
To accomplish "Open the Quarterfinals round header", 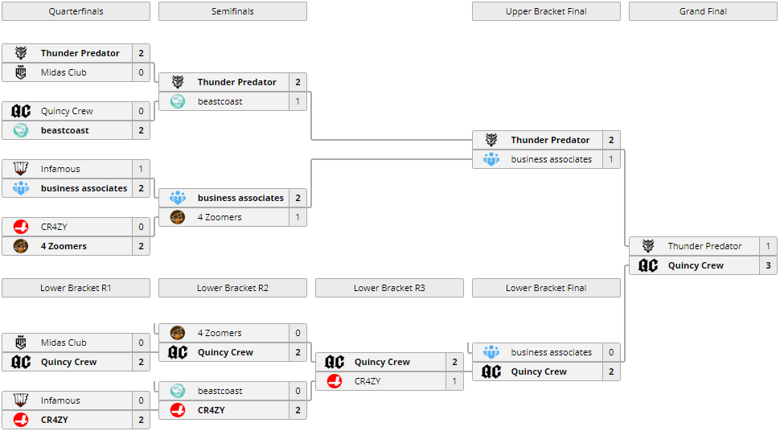I will (76, 11).
